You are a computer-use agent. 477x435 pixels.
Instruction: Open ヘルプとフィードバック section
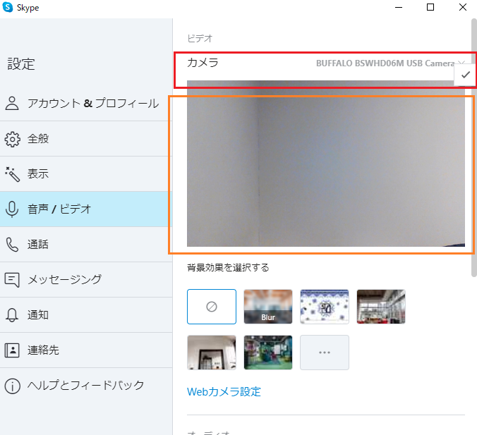[x=86, y=386]
